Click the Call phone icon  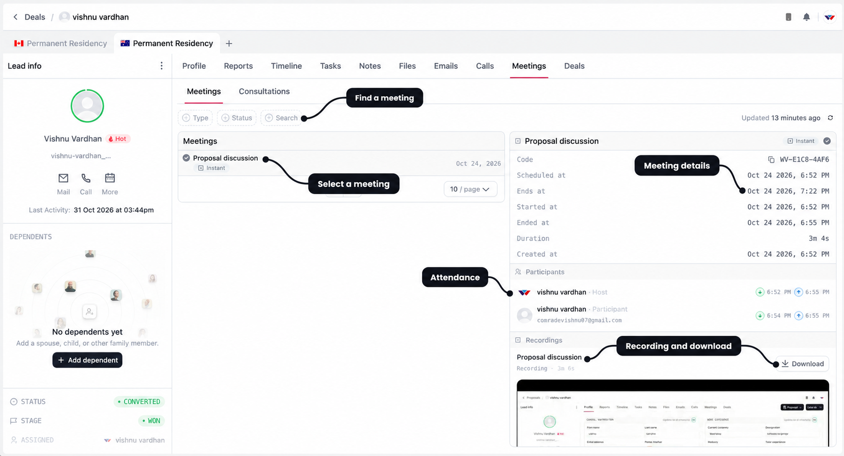pyautogui.click(x=86, y=178)
